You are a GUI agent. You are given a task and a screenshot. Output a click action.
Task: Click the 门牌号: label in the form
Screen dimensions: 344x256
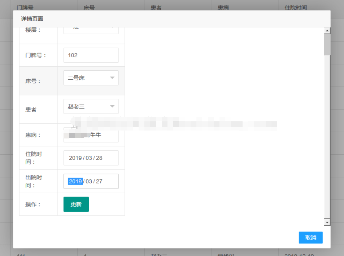click(x=35, y=55)
